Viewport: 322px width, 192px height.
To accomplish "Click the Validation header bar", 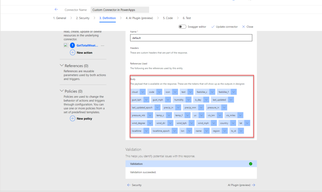I will tap(191, 164).
